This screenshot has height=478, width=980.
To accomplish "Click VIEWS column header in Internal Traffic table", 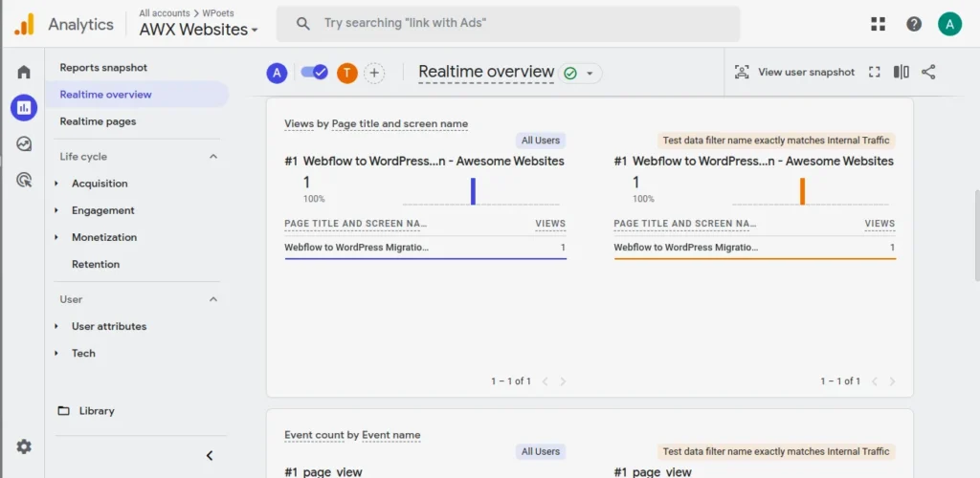I will coord(880,224).
